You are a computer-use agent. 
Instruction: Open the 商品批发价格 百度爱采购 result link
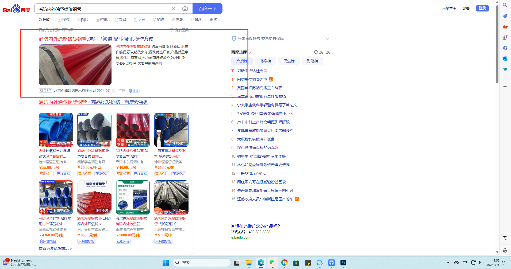coord(94,102)
